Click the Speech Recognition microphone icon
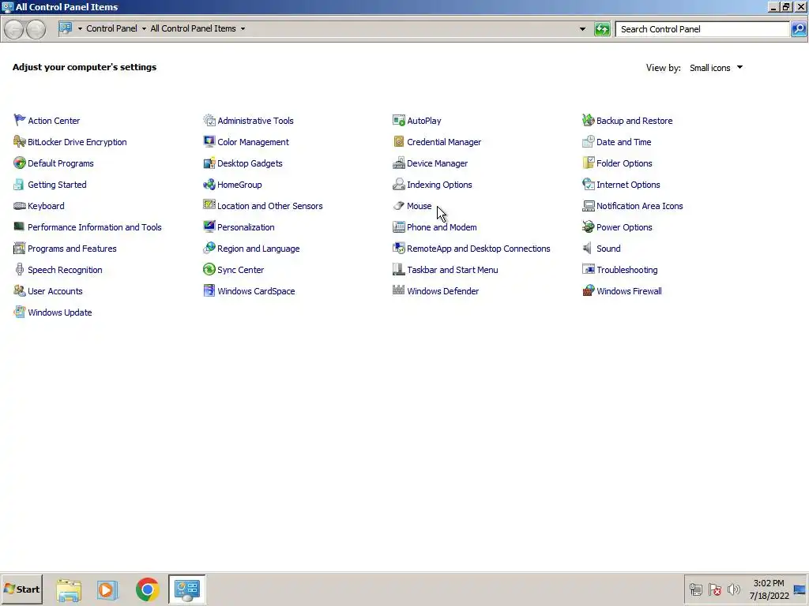The image size is (809, 606). [x=19, y=270]
